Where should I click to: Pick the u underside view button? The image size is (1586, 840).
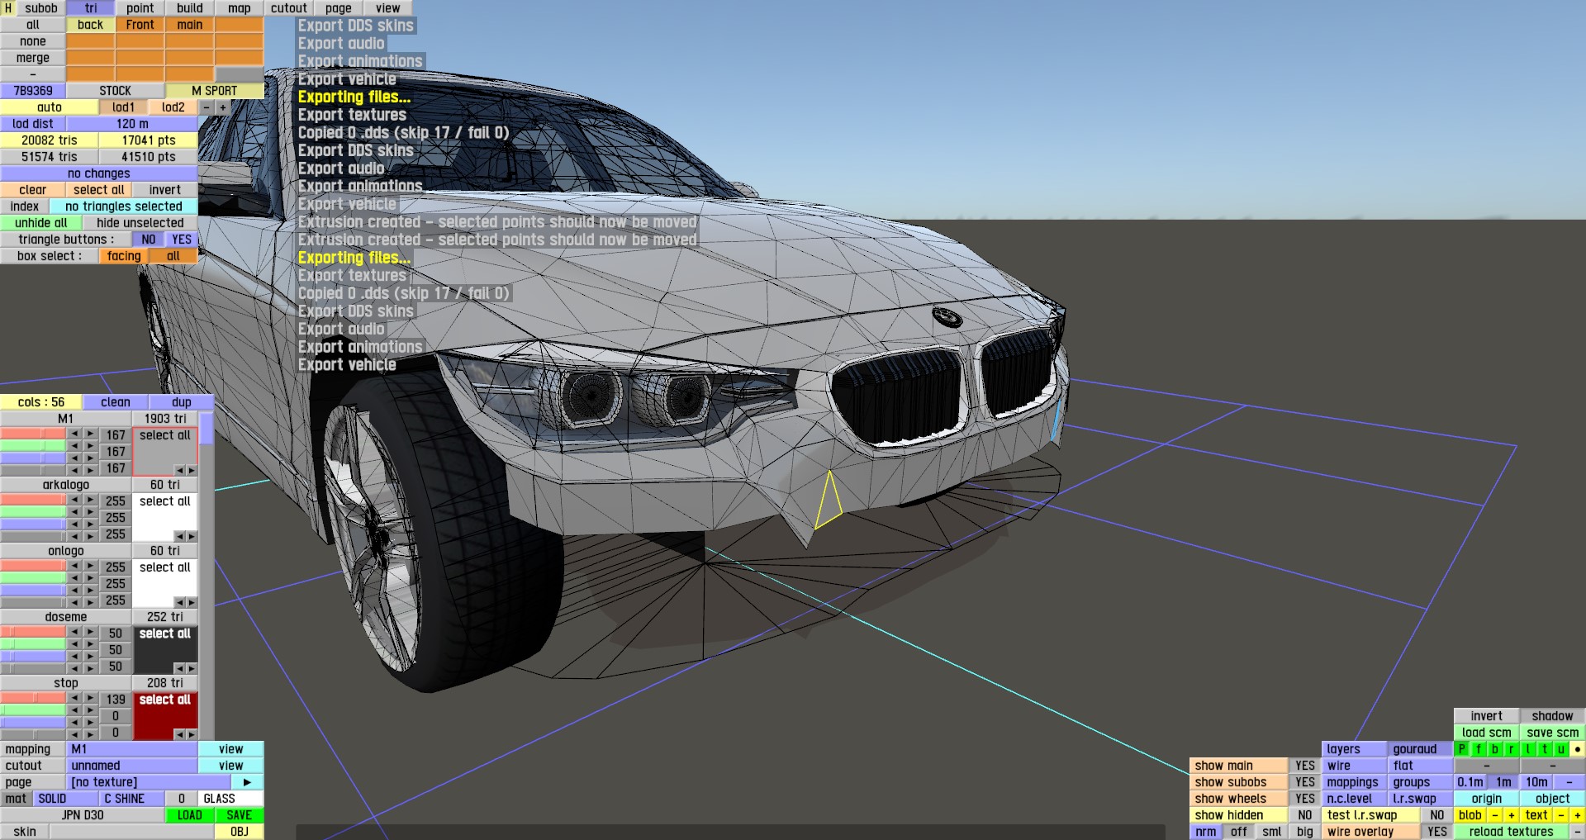[x=1561, y=749]
